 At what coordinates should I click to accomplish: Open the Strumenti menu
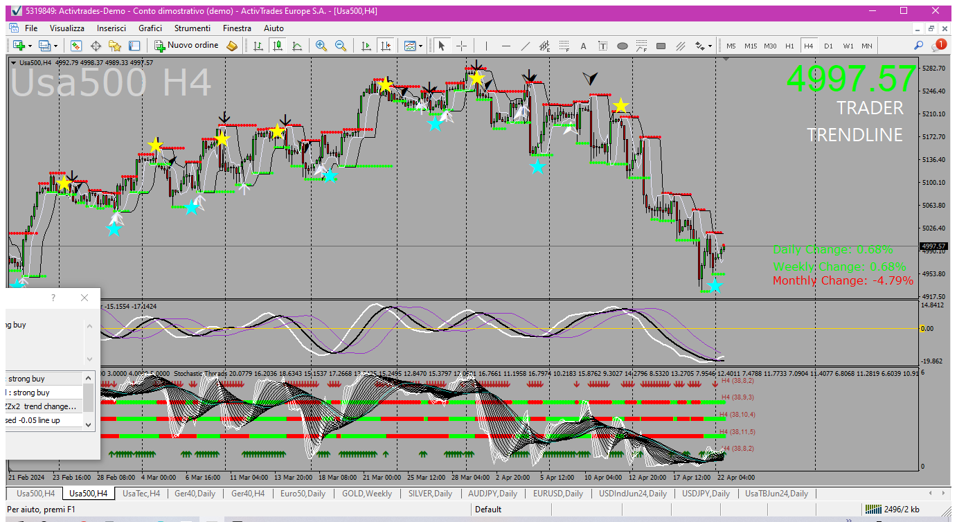click(193, 28)
